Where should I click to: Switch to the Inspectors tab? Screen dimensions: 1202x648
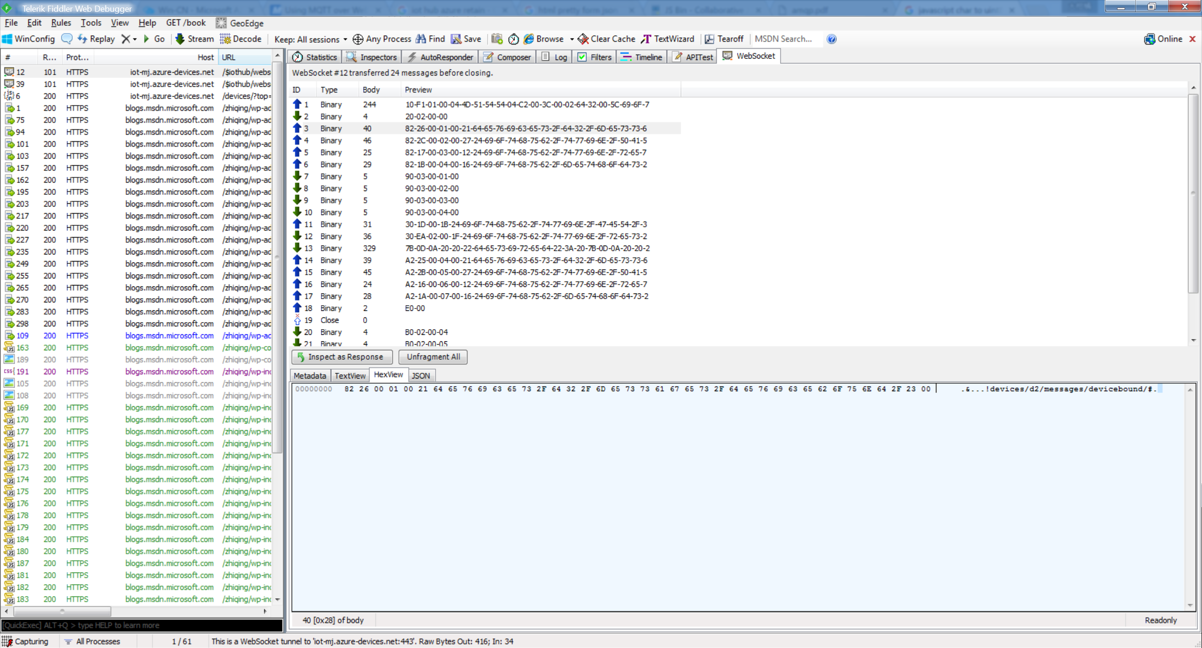click(x=371, y=57)
